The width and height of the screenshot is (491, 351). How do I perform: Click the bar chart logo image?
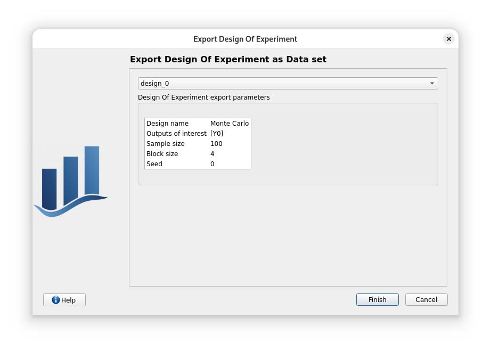tap(71, 181)
